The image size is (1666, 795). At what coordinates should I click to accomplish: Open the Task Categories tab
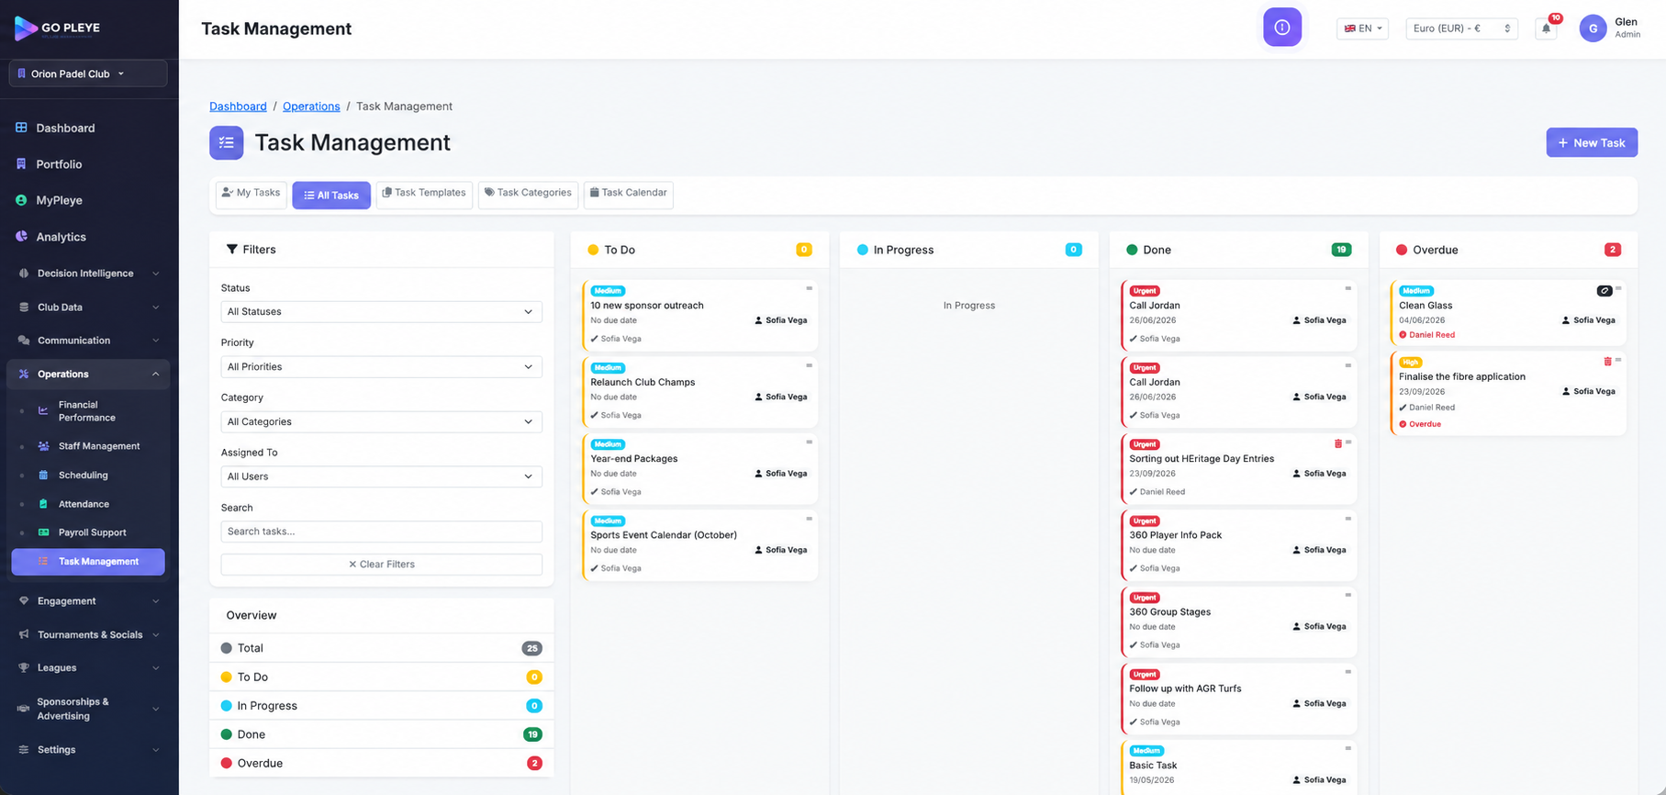pyautogui.click(x=528, y=194)
